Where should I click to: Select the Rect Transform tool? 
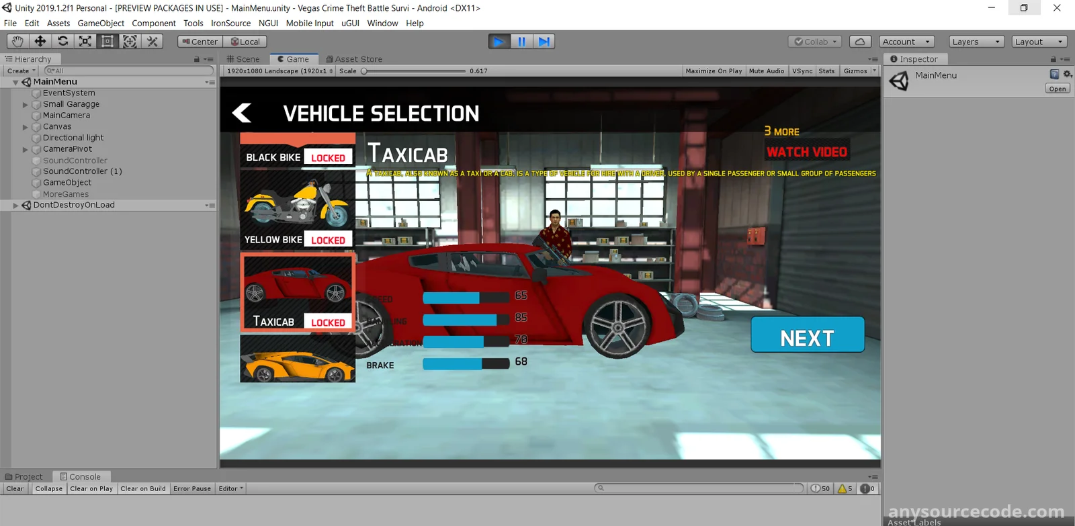(107, 42)
